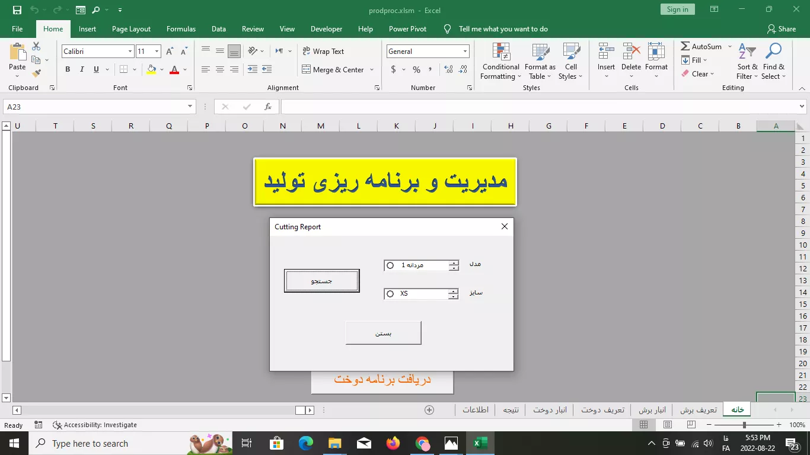810x455 pixels.
Task: Switch to the Developer tab
Action: click(x=326, y=29)
